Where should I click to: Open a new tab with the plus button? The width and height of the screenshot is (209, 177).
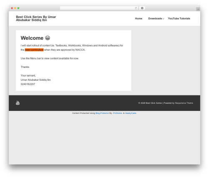click(x=198, y=9)
